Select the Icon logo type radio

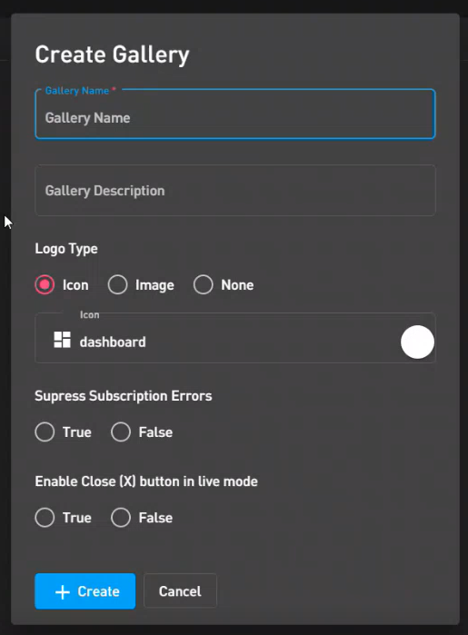(45, 284)
